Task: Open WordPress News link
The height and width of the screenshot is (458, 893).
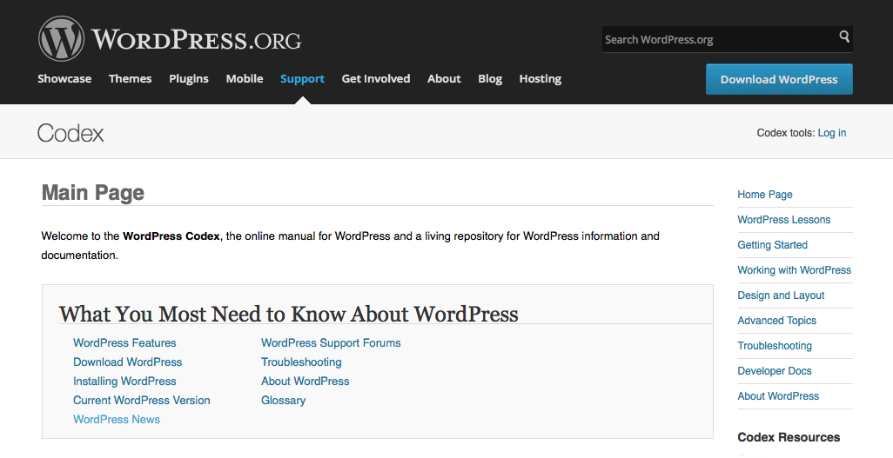Action: pyautogui.click(x=117, y=419)
